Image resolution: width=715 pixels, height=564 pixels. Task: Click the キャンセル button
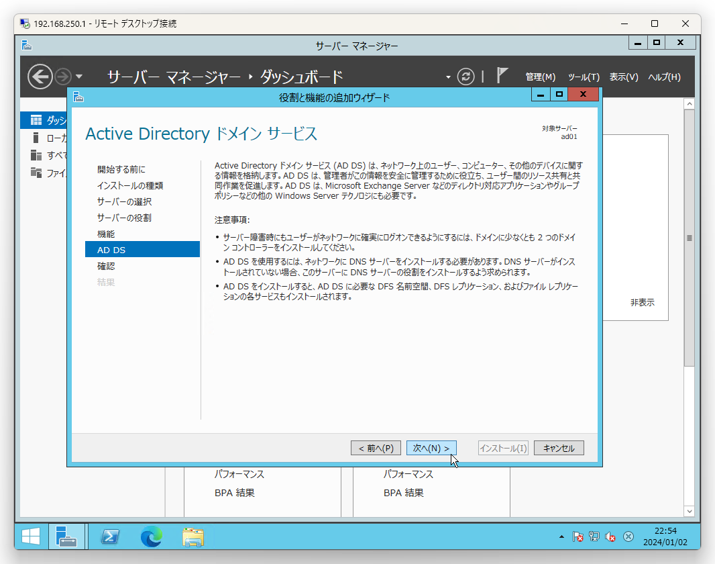pos(559,448)
